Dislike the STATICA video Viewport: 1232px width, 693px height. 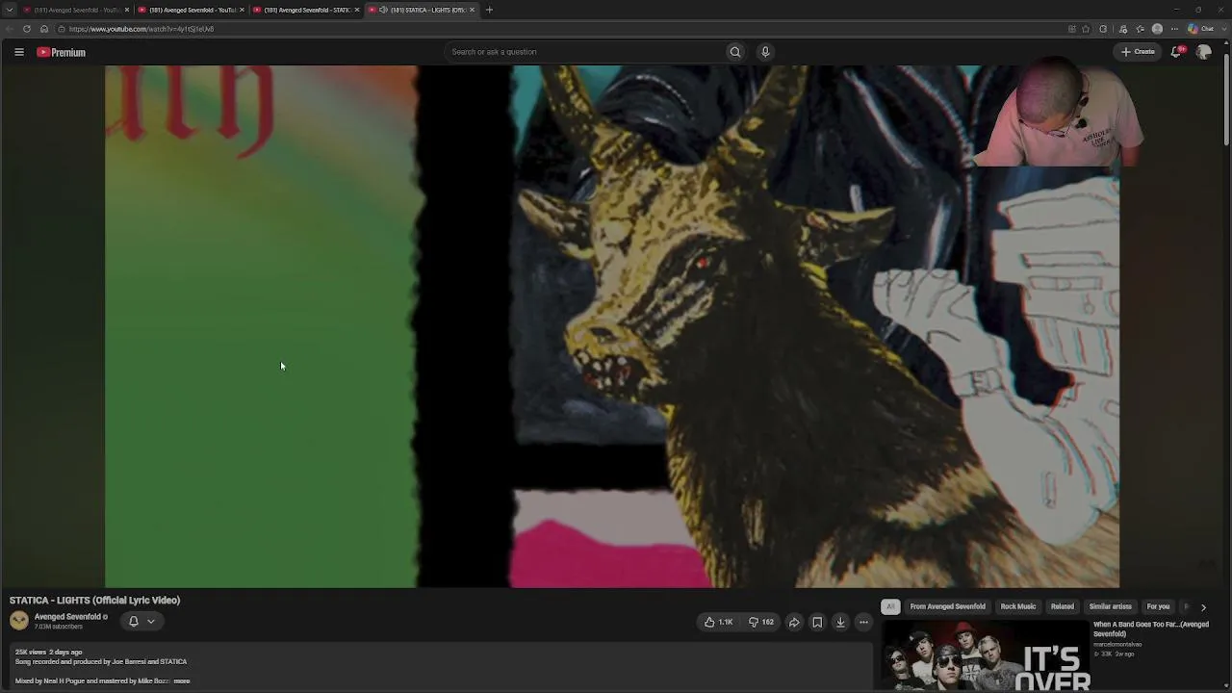click(x=761, y=622)
